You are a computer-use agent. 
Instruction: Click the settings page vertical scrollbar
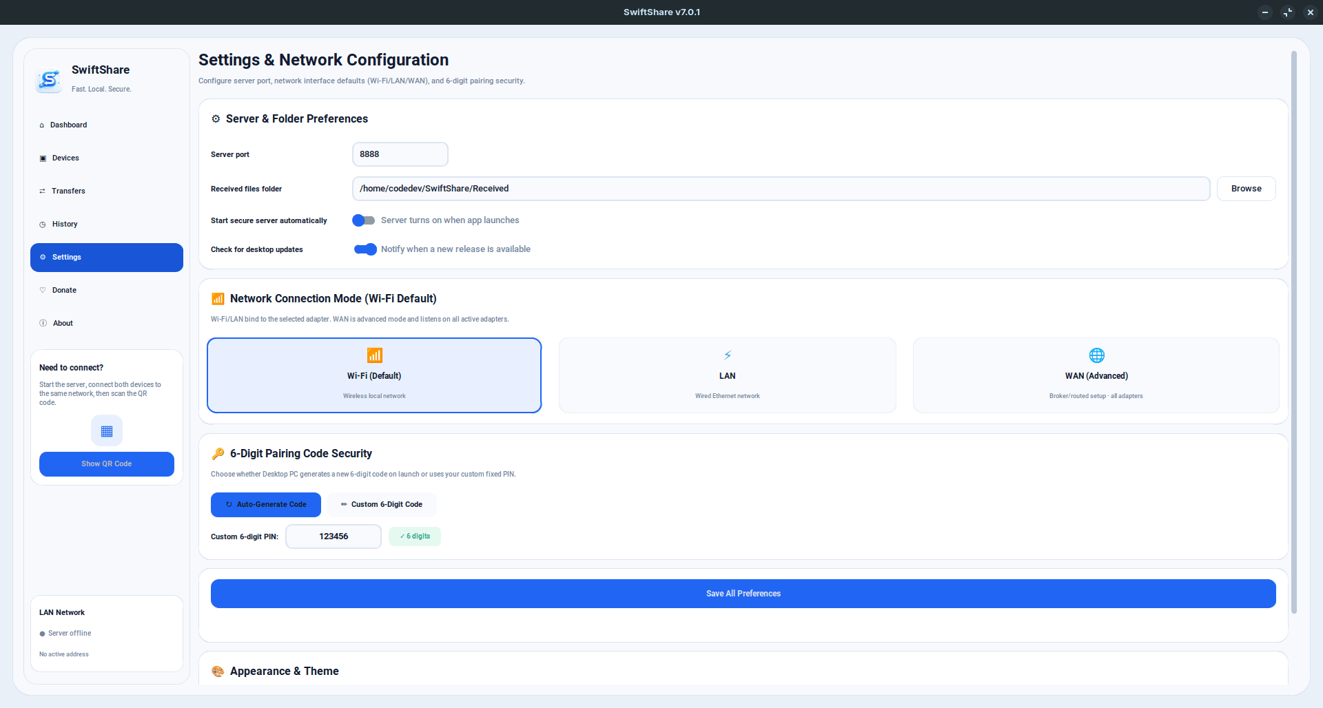point(1294,332)
